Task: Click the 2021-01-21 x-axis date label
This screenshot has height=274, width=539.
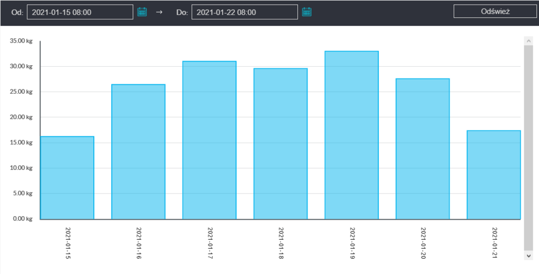Action: pyautogui.click(x=494, y=243)
